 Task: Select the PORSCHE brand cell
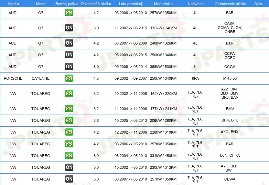13,78
